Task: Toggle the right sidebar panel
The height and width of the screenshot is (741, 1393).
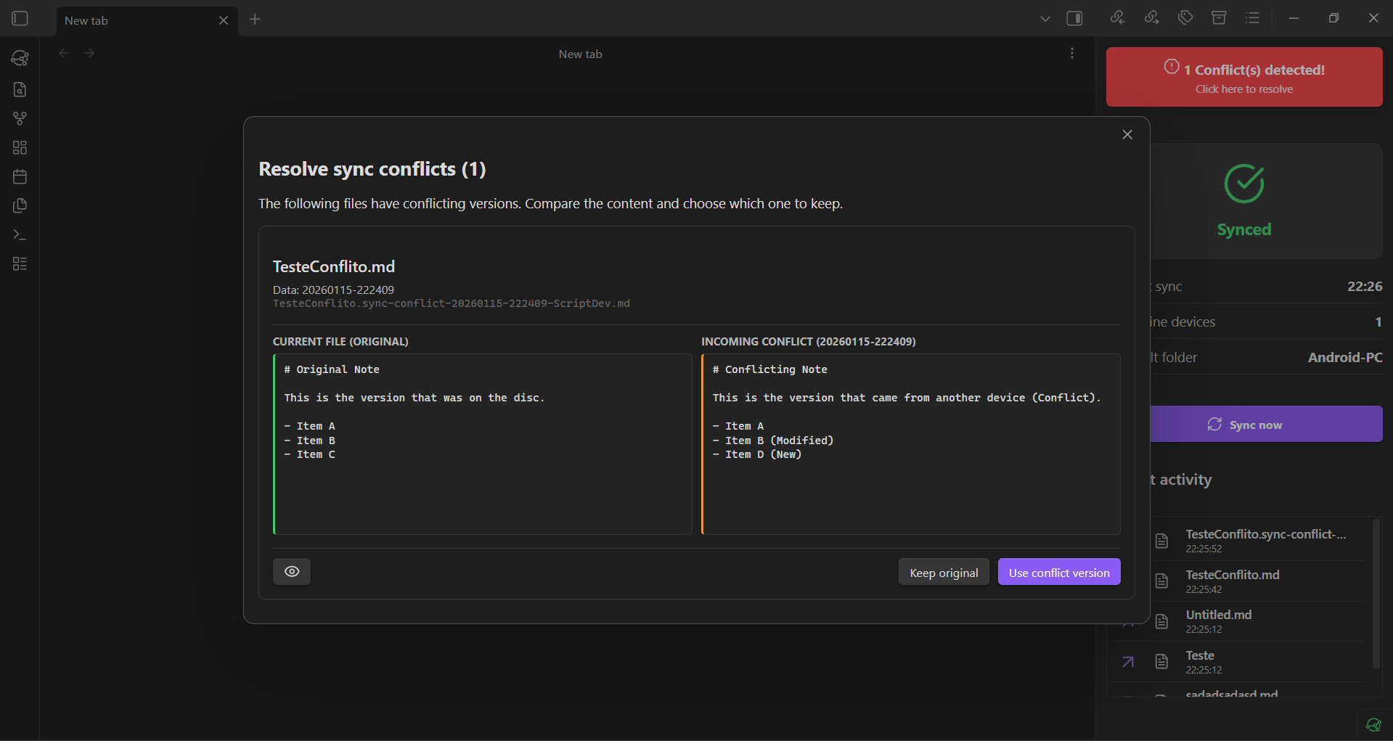Action: coord(1074,17)
